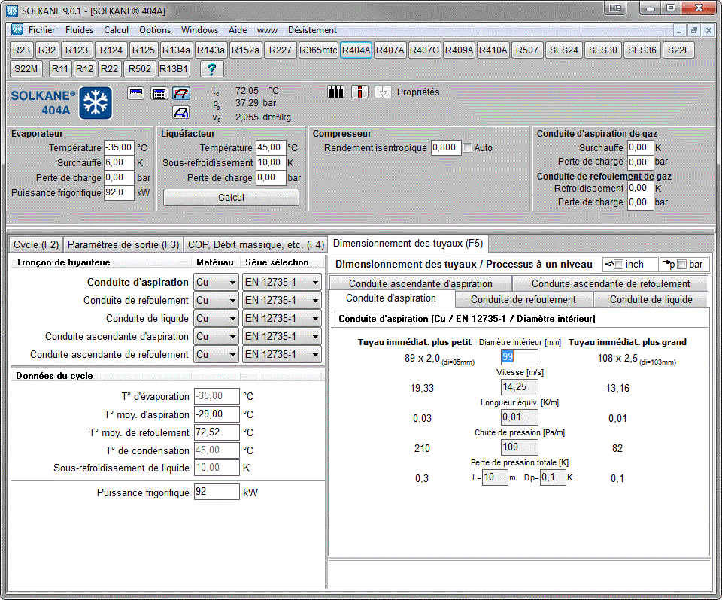Click the blue question mark help button
Screen dimensions: 722x600
[x=212, y=69]
